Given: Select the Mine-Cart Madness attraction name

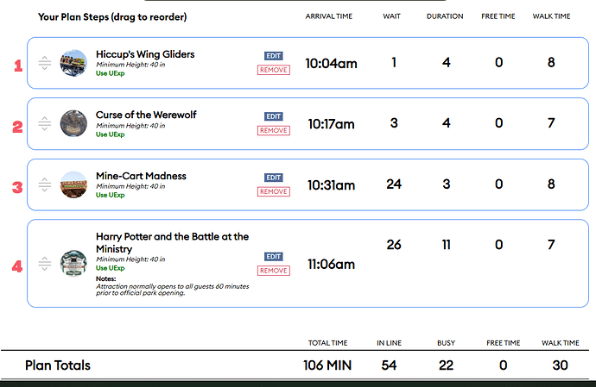Looking at the screenshot, I should coord(141,176).
